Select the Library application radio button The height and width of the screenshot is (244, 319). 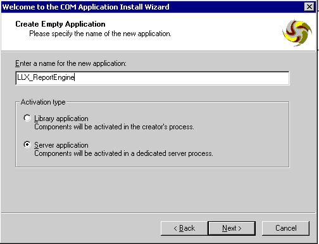coord(27,118)
